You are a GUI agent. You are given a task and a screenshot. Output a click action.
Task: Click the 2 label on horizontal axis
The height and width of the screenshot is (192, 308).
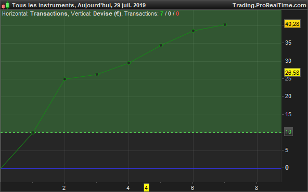coord(64,188)
